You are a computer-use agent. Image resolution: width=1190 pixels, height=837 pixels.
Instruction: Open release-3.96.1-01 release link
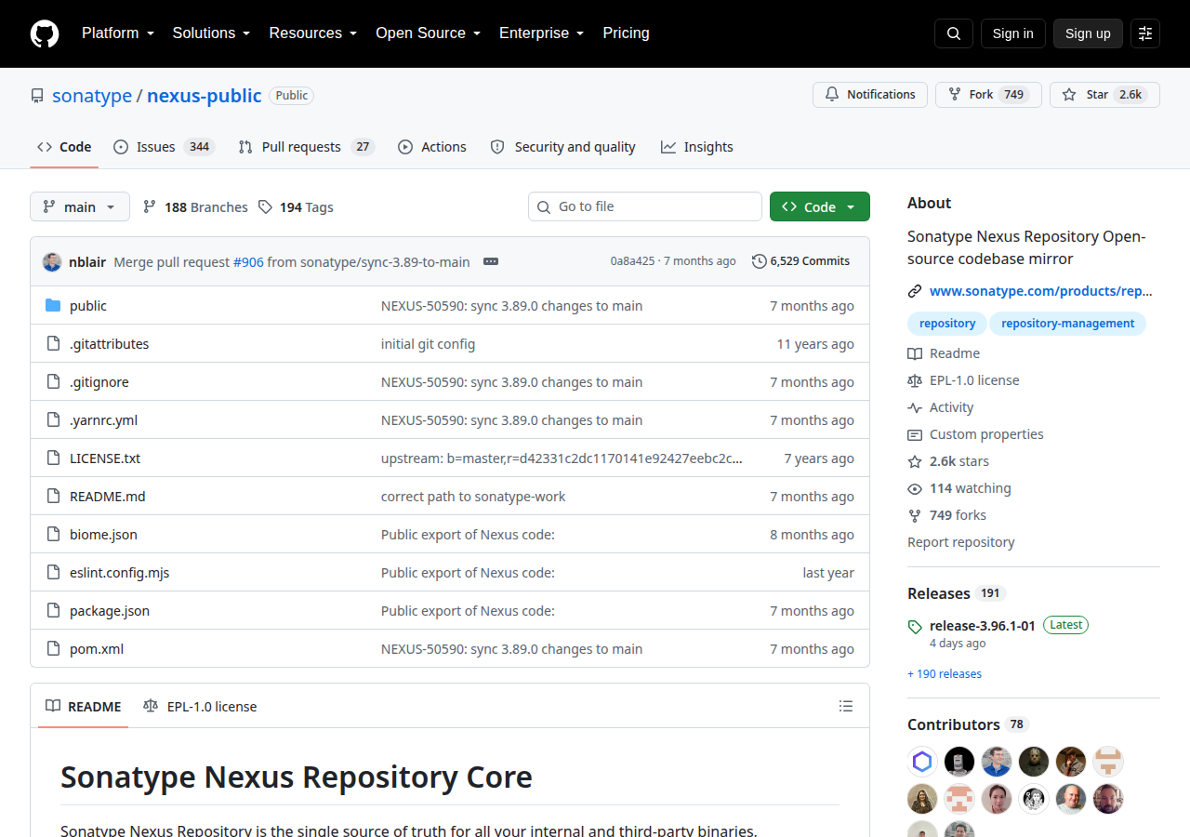pos(983,626)
